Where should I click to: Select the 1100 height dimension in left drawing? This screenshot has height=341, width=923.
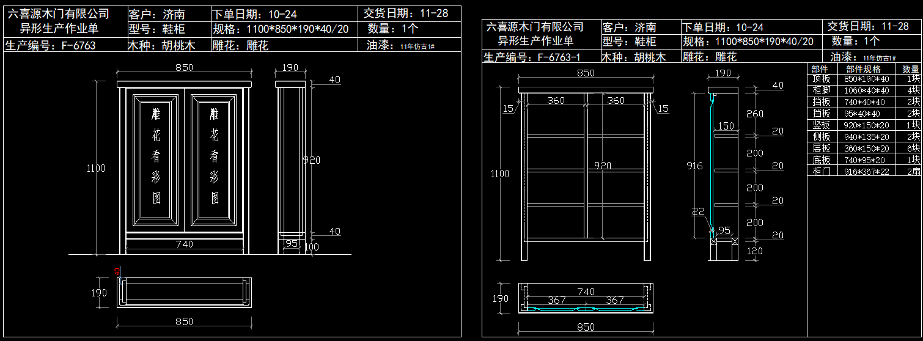point(96,168)
